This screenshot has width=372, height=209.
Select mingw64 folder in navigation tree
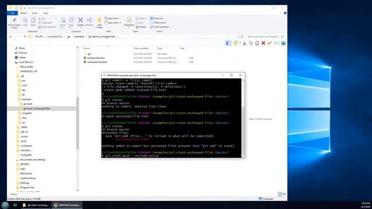(26, 113)
